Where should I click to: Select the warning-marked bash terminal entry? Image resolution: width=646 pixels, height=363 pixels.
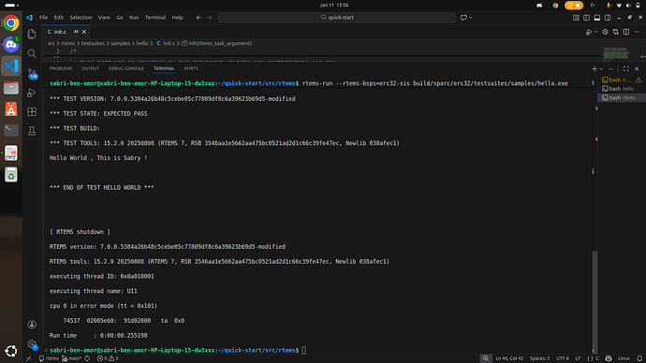coord(622,80)
